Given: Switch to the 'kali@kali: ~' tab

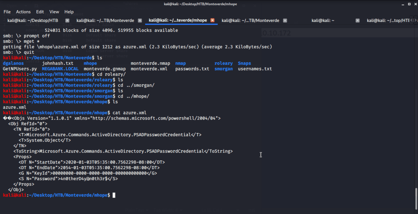Looking at the screenshot, I should click(322, 20).
